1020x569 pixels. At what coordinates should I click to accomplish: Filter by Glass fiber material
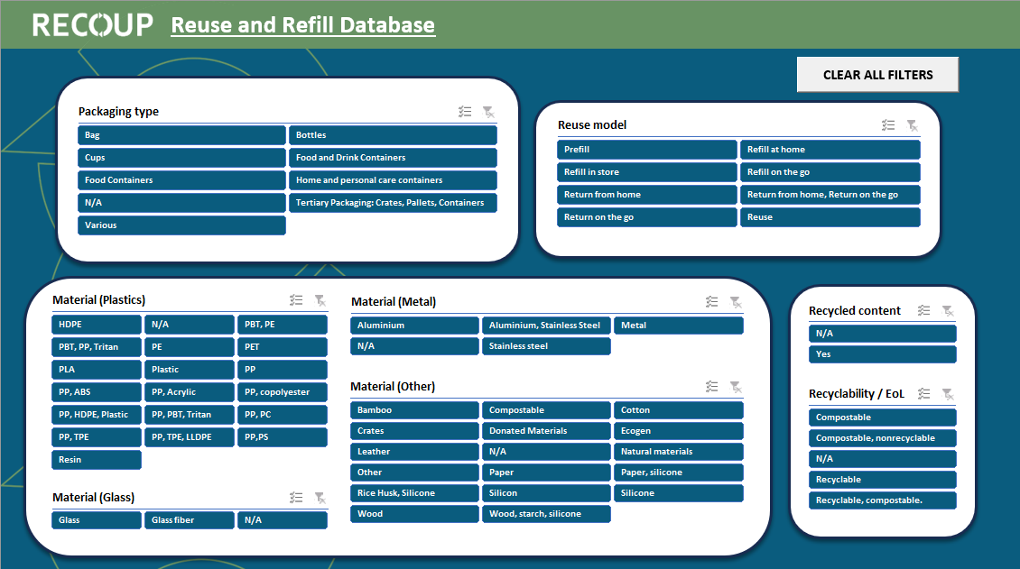(x=190, y=520)
